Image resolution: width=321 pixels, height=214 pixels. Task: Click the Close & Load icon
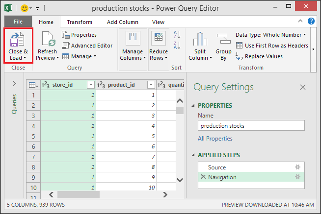[17, 39]
